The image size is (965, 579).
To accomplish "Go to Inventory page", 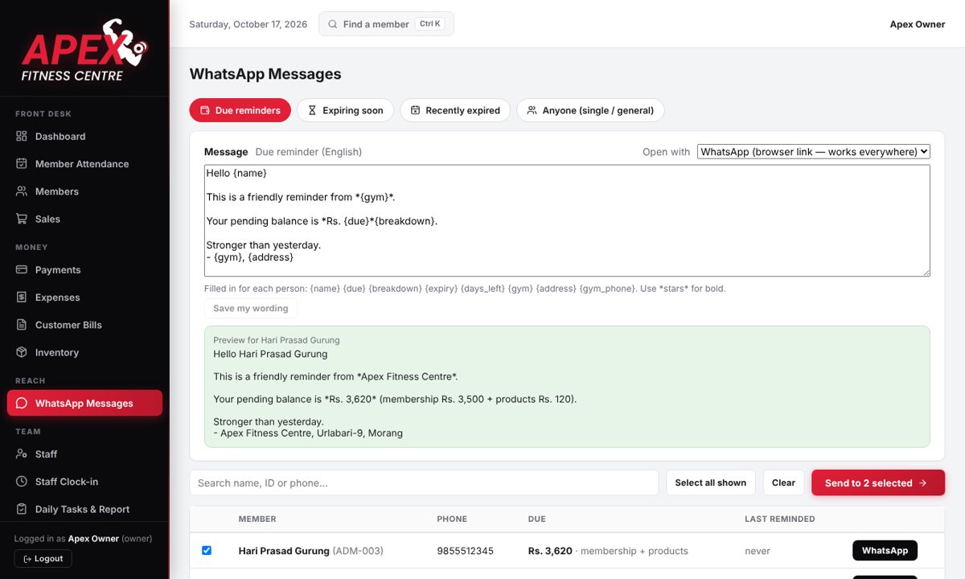I will 84,352.
